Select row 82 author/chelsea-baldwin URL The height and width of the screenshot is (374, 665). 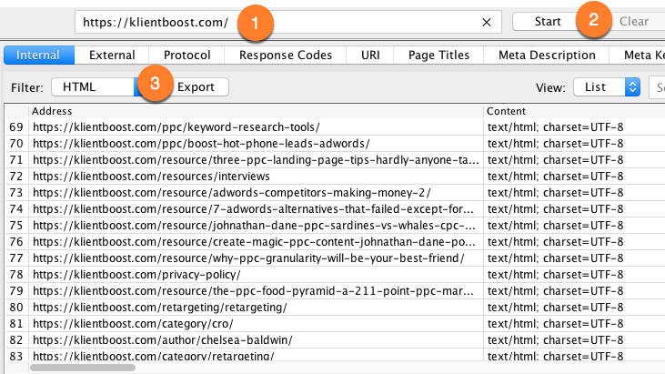(257, 340)
